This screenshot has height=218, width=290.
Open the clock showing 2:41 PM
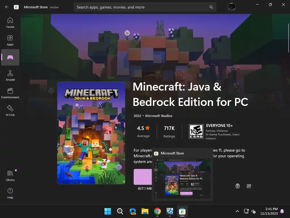point(269,211)
